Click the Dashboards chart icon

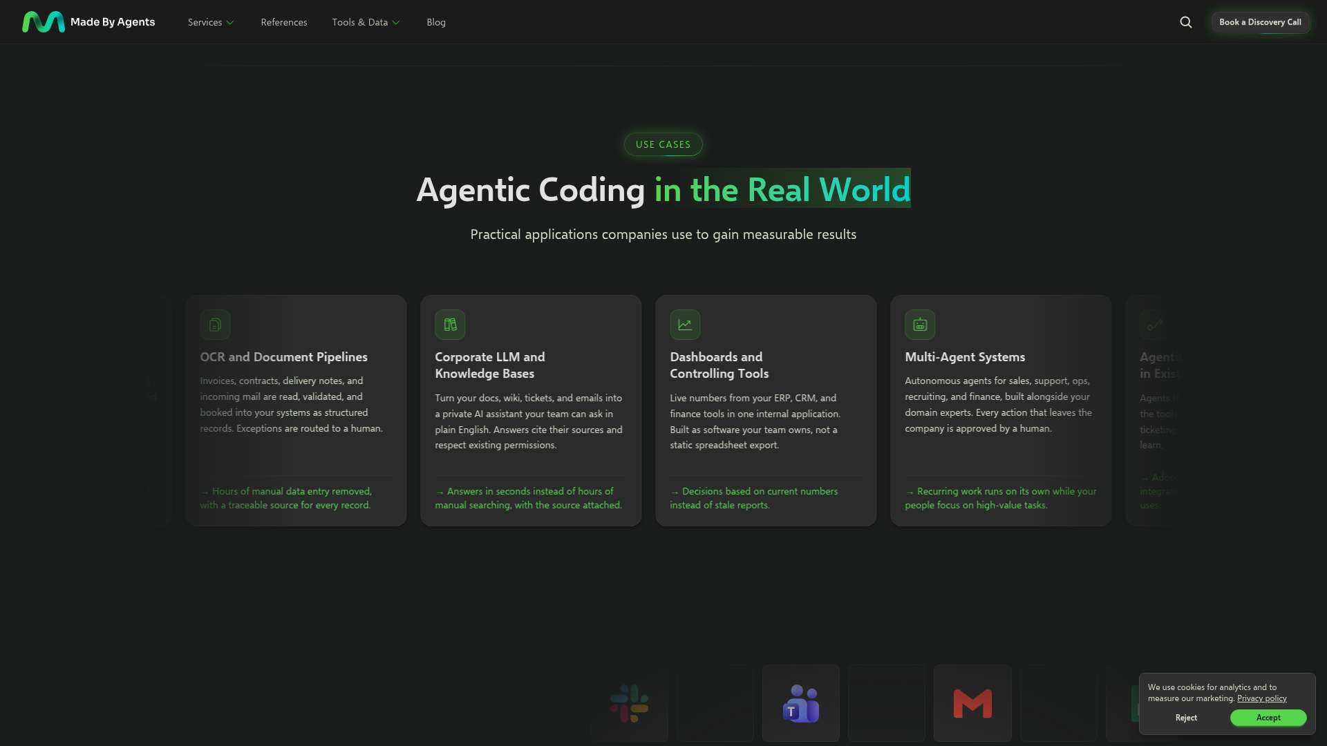point(685,325)
